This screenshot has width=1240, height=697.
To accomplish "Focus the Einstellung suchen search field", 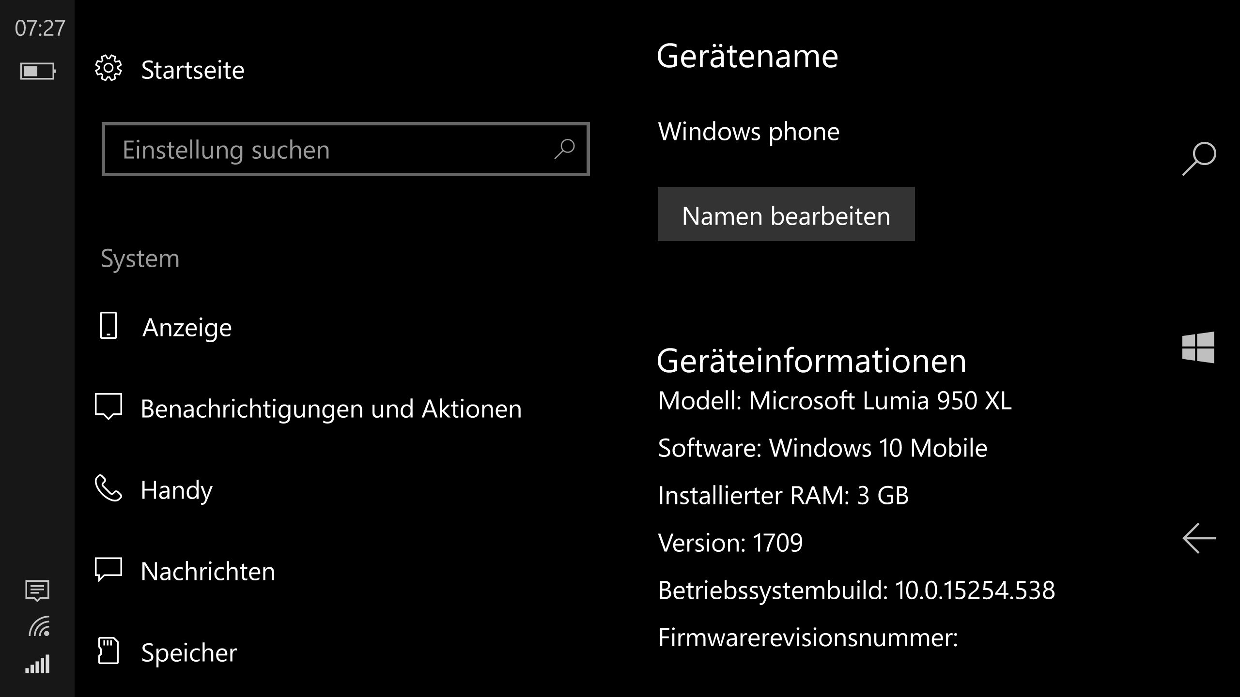I will 346,149.
